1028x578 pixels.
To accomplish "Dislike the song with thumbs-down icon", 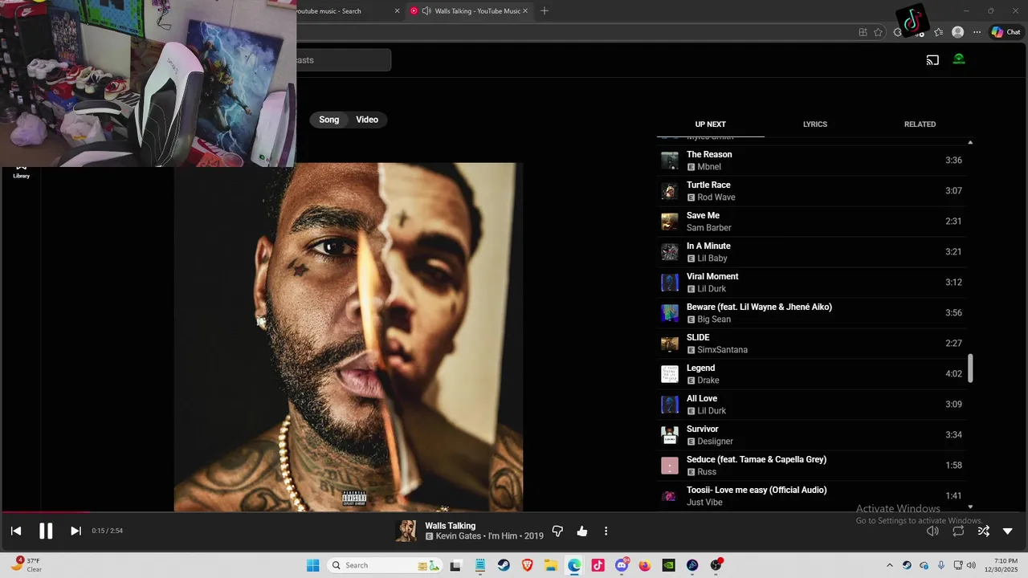I will [557, 531].
